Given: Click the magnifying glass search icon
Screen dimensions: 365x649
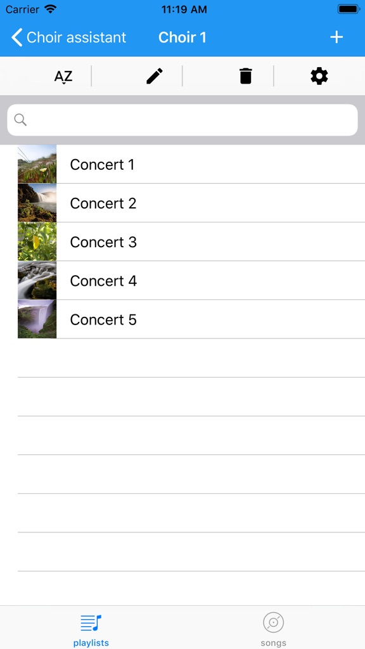Looking at the screenshot, I should point(20,119).
